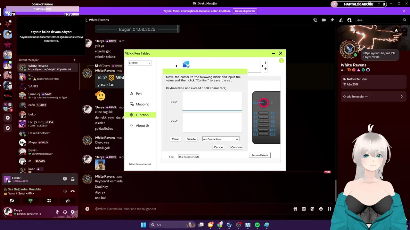Open the apps launcher icon in the message bar
Viewport: 410px width, 230px height.
pyautogui.click(x=329, y=209)
